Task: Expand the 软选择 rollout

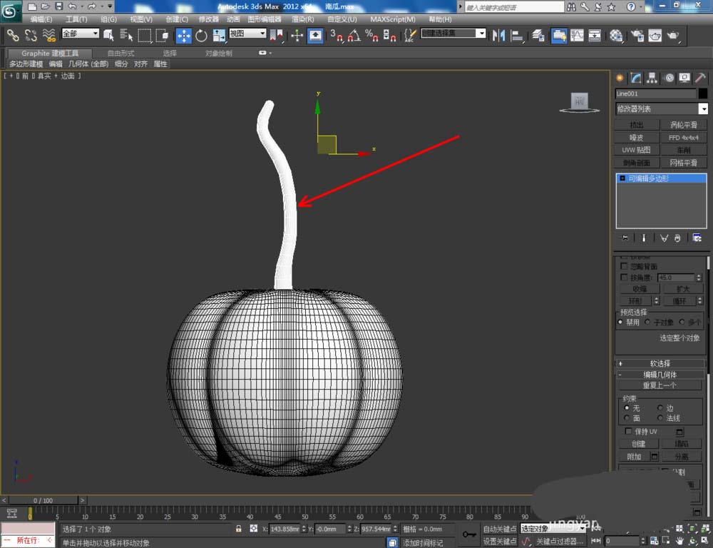Action: pos(660,363)
